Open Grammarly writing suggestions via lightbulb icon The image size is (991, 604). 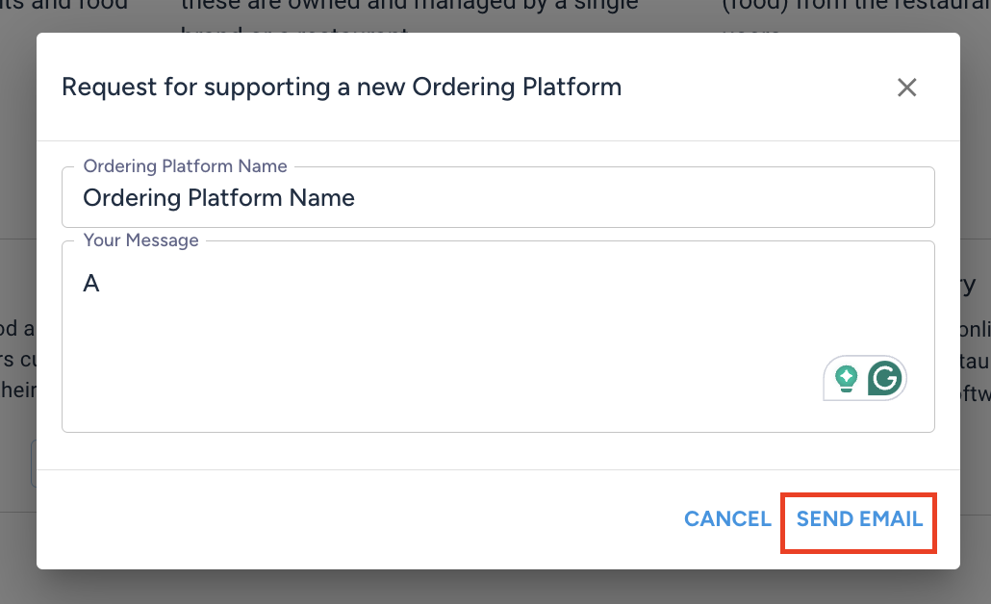(x=845, y=378)
